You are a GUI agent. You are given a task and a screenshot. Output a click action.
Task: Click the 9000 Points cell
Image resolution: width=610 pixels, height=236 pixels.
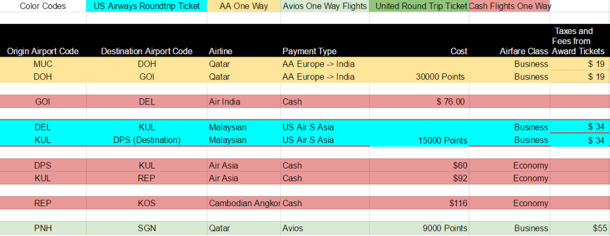pyautogui.click(x=419, y=228)
